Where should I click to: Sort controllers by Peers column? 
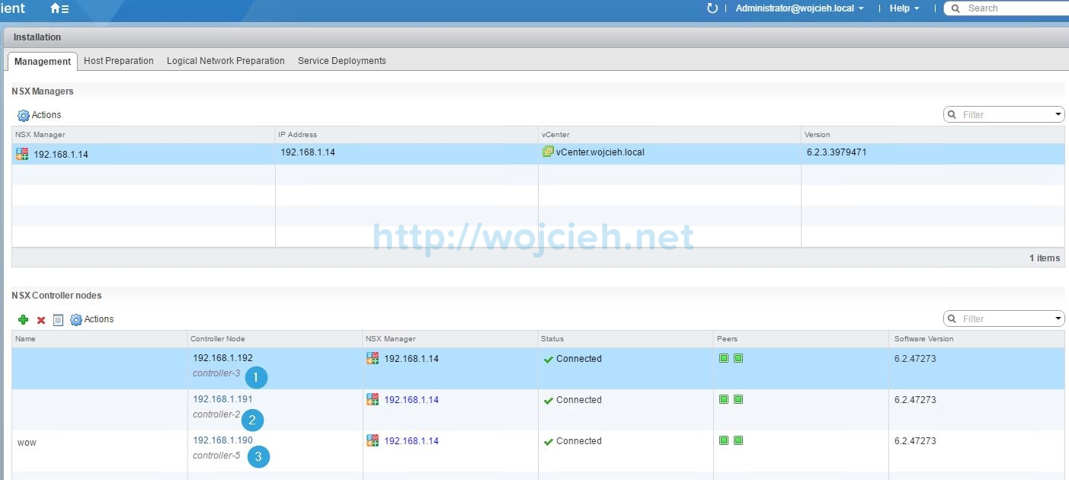click(801, 339)
